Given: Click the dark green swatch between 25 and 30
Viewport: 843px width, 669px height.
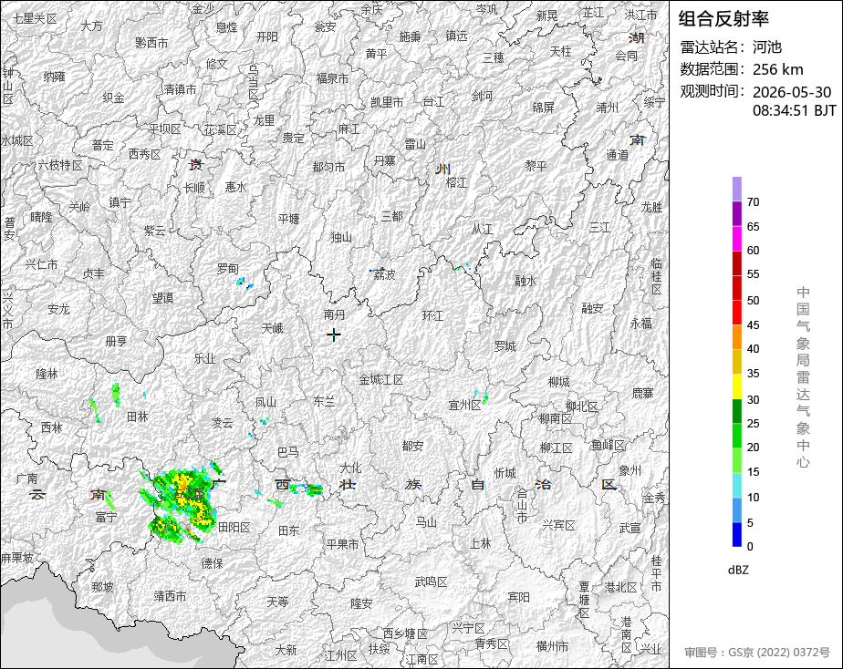Looking at the screenshot, I should (x=737, y=411).
